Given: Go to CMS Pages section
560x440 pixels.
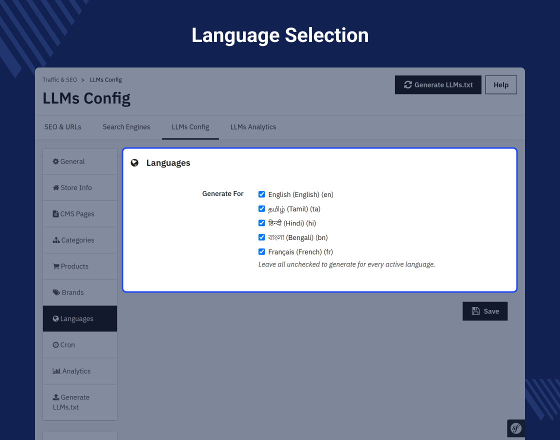Looking at the screenshot, I should click(80, 214).
